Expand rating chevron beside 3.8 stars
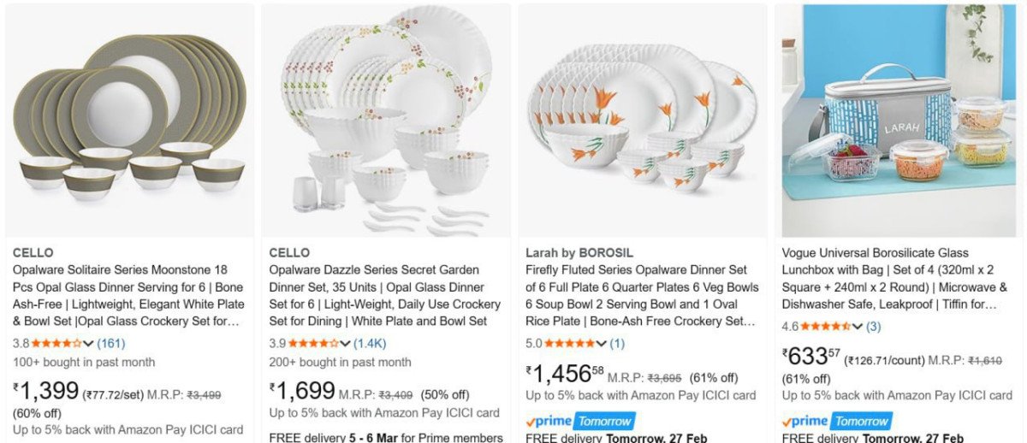The width and height of the screenshot is (1027, 443). click(x=88, y=344)
